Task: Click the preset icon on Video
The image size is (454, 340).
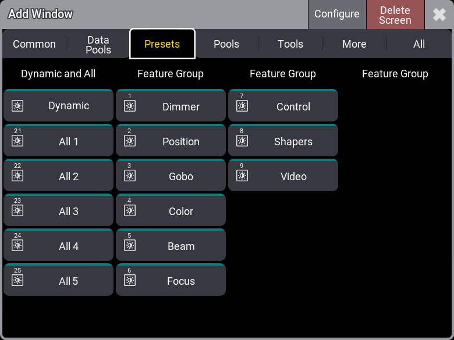Action: [x=242, y=176]
